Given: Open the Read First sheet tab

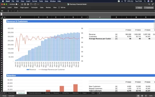Looking at the screenshot, I should [11, 93].
